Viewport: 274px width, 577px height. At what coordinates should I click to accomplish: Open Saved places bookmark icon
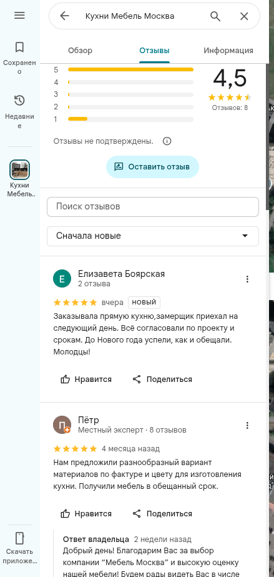[x=19, y=47]
